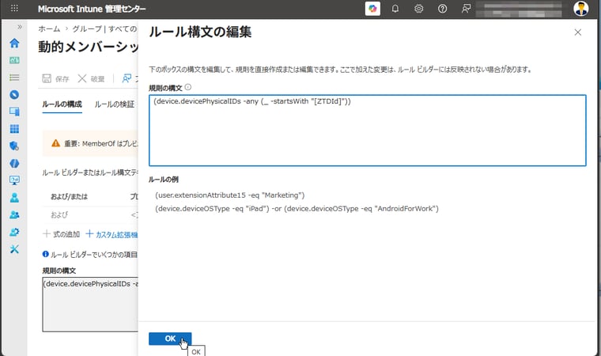Click the warning icon beside 重要: MemberOf
601x356 pixels.
[55, 143]
